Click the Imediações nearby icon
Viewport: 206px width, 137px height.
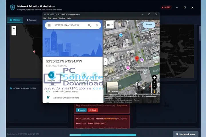click(x=73, y=75)
